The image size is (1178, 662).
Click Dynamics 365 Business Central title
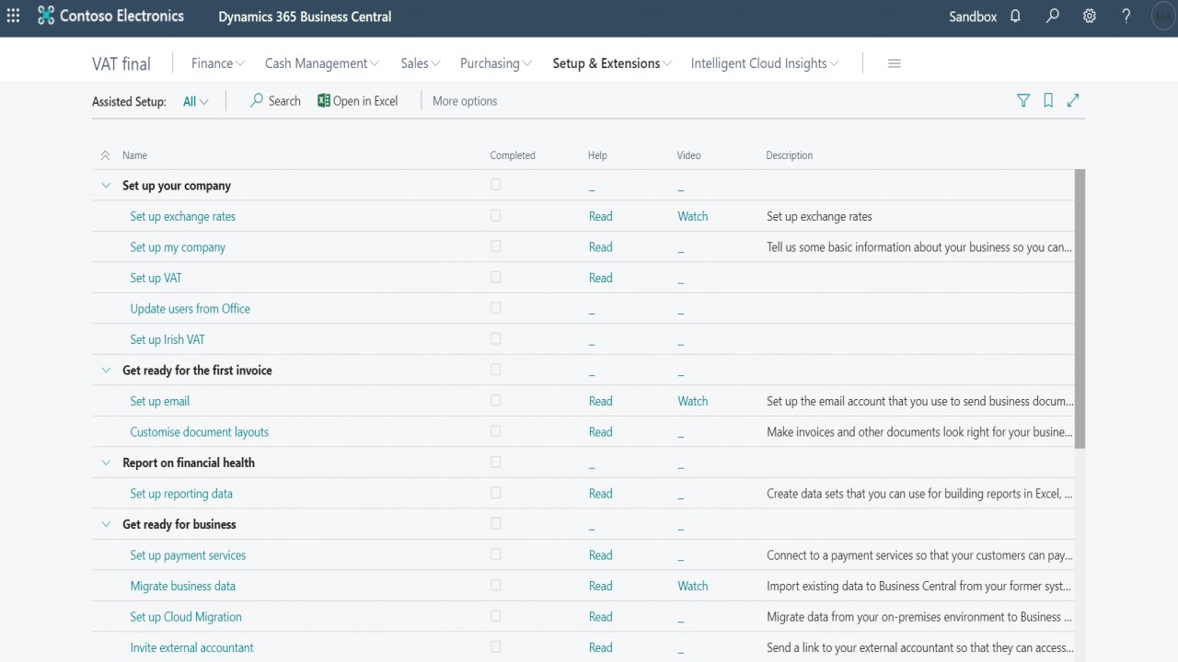[305, 17]
